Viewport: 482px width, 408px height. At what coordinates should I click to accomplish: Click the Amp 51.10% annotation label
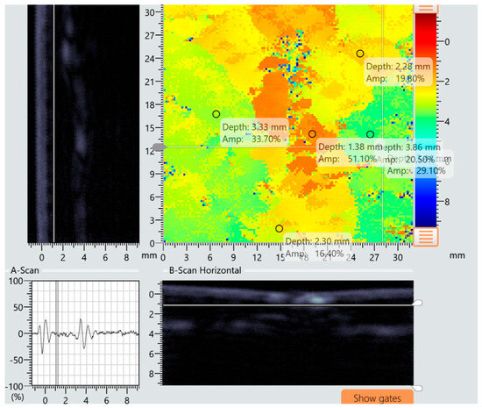tap(347, 159)
